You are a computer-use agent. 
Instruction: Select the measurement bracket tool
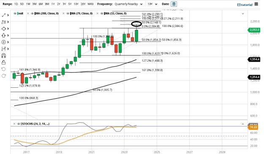[3, 49]
